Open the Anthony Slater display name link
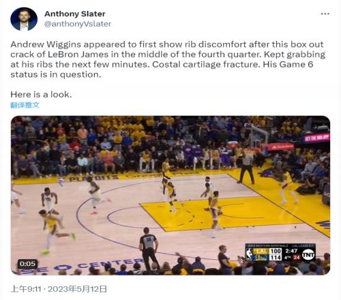This screenshot has width=341, height=300. (x=75, y=14)
